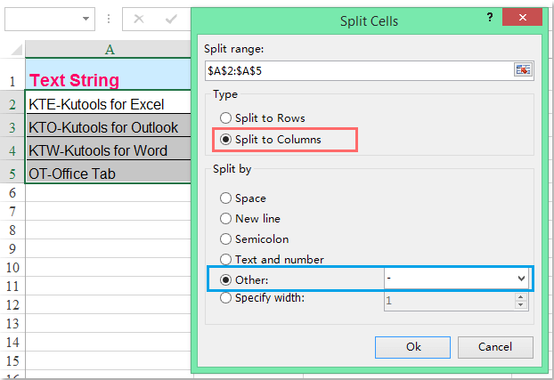Select the column A header

point(109,50)
